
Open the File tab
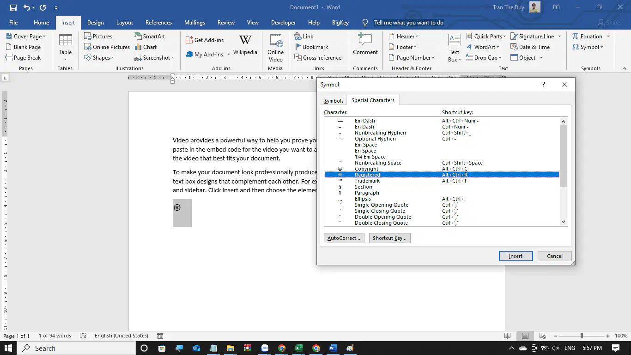click(13, 23)
